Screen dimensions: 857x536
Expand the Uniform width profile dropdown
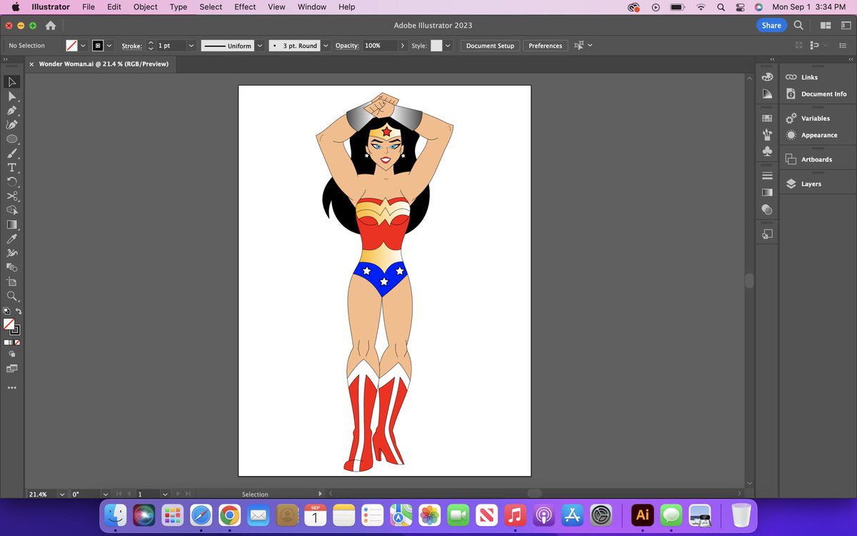point(259,46)
